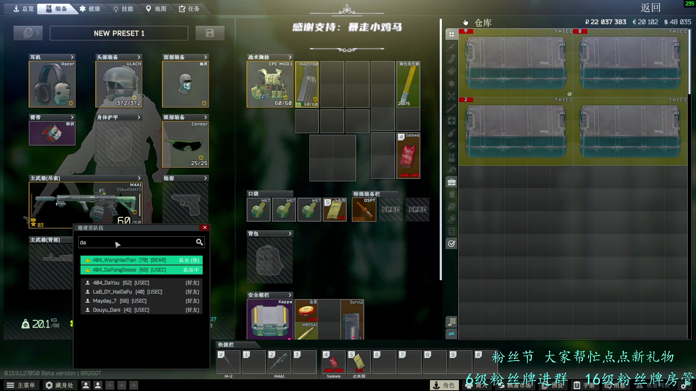The width and height of the screenshot is (696, 391).
Task: Filter stash by food (fork and knife)
Action: pyautogui.click(x=451, y=96)
